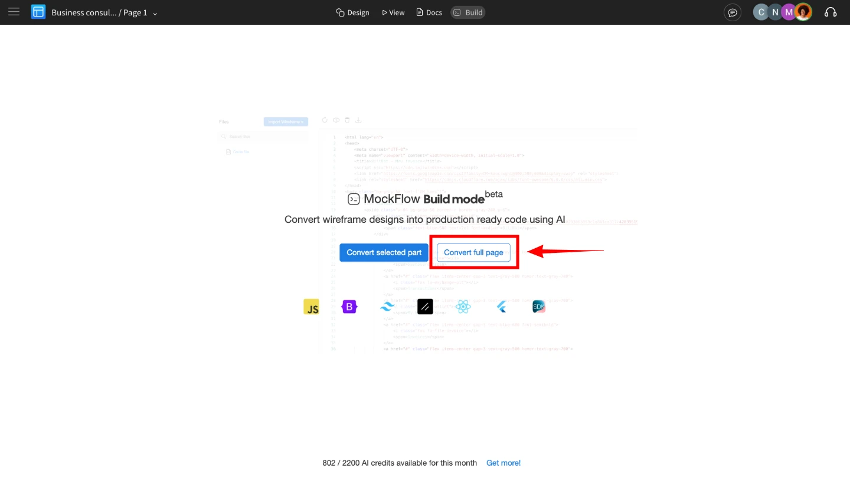Choose the Flutter icon
The width and height of the screenshot is (850, 481).
(x=501, y=307)
